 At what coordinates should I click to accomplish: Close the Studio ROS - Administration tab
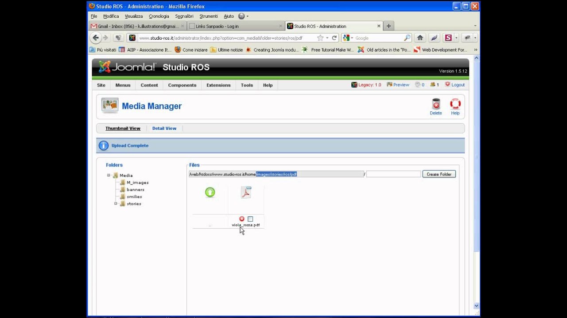pos(379,26)
